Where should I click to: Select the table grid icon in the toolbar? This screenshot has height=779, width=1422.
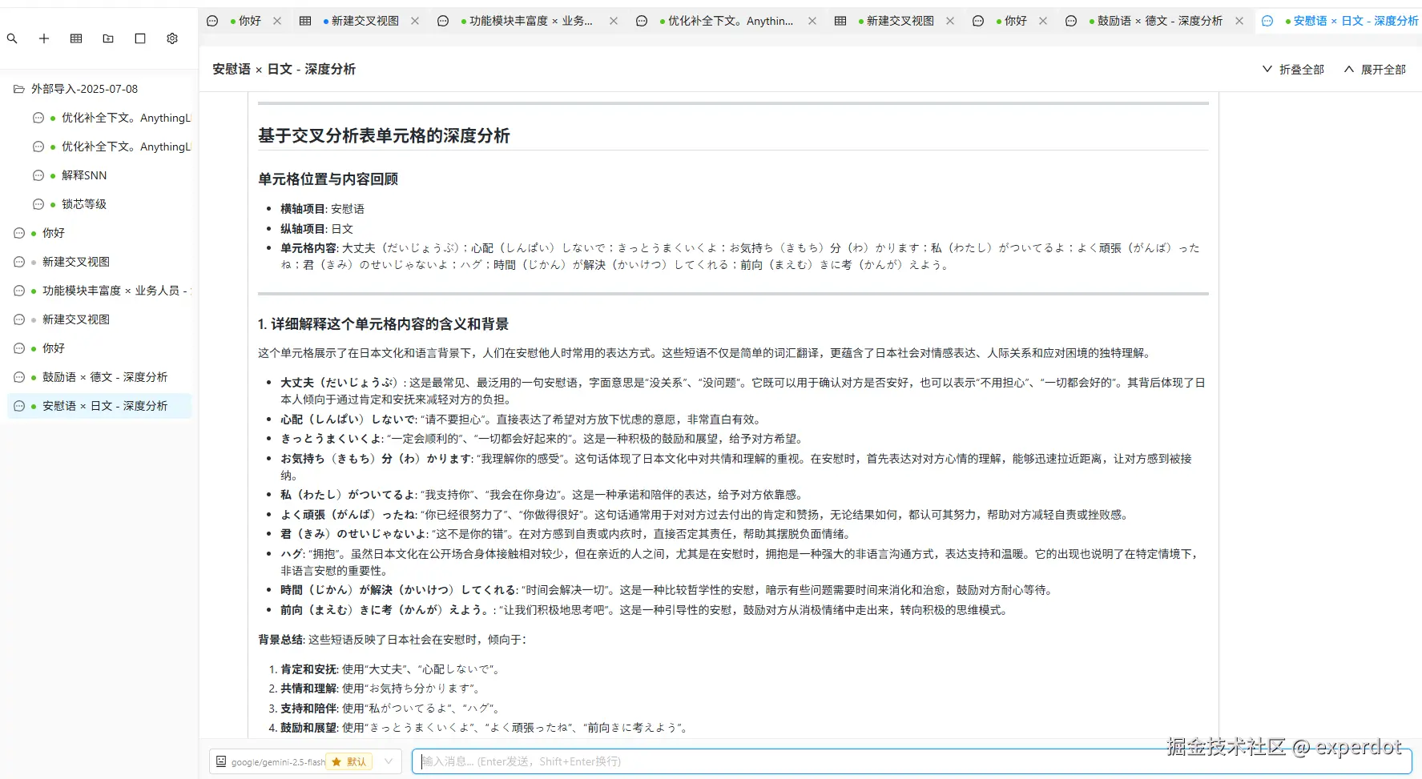[x=76, y=38]
